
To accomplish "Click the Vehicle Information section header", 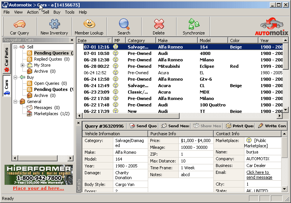I will [115, 134].
